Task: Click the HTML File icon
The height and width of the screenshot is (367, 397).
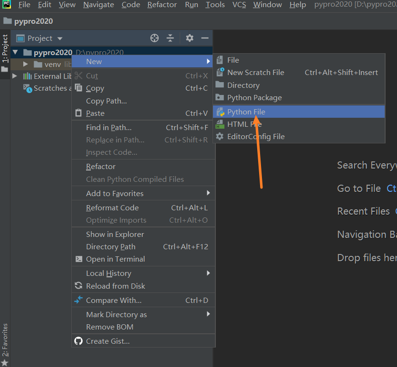Action: click(x=220, y=124)
